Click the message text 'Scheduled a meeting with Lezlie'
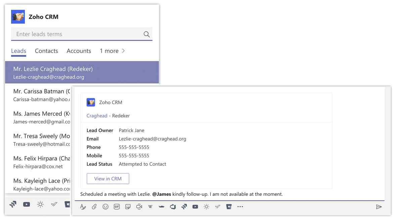394x220 pixels. (x=115, y=194)
